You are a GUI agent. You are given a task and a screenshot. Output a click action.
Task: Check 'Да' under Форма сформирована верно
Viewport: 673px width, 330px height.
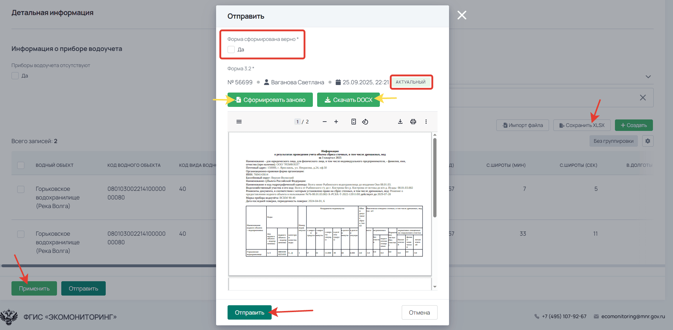[231, 49]
